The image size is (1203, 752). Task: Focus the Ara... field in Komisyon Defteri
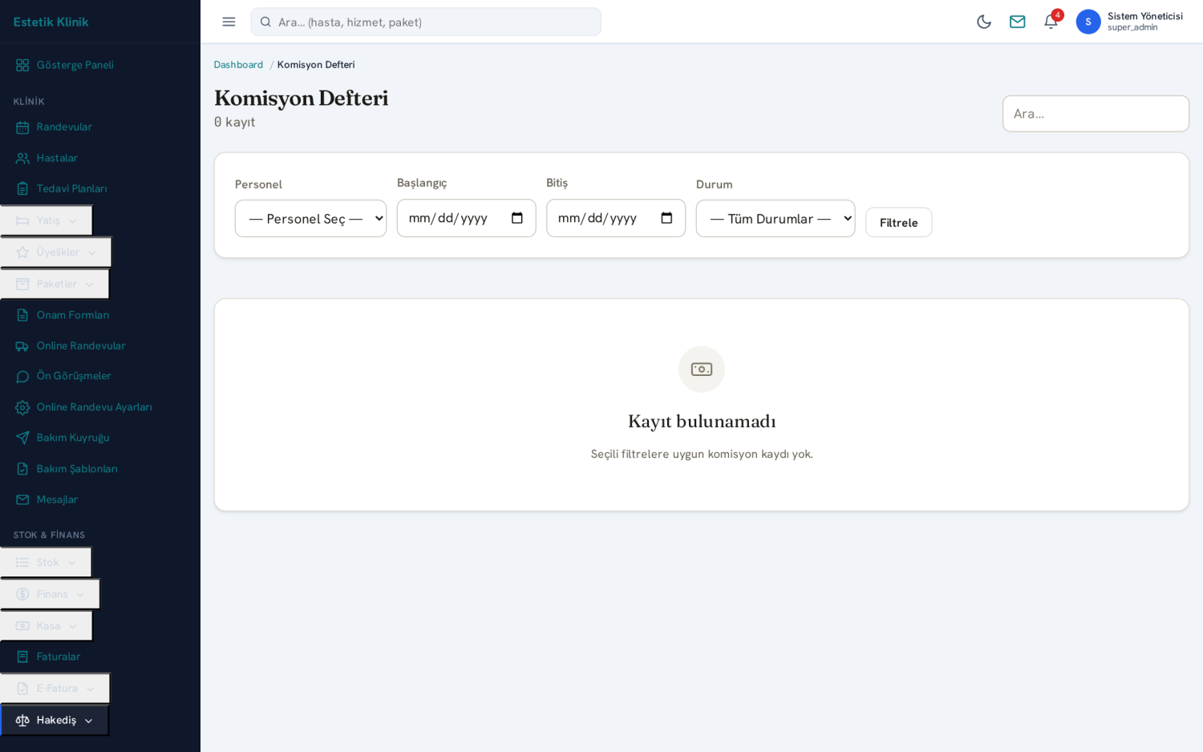[1096, 114]
